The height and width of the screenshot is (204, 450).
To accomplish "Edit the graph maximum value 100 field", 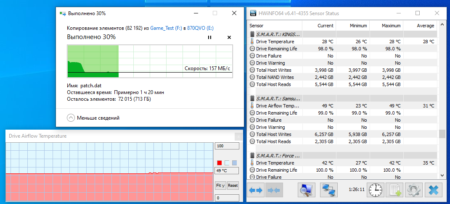I will tap(227, 146).
